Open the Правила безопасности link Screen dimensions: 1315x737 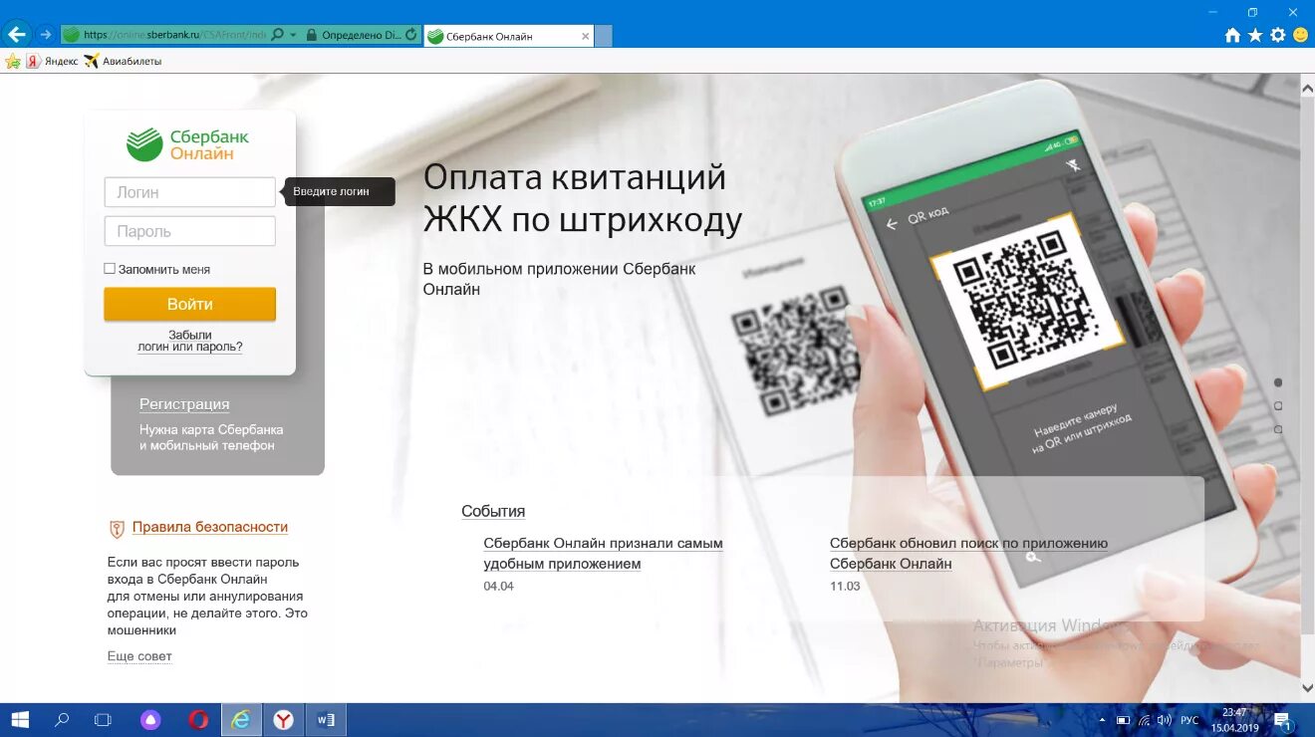click(x=210, y=527)
